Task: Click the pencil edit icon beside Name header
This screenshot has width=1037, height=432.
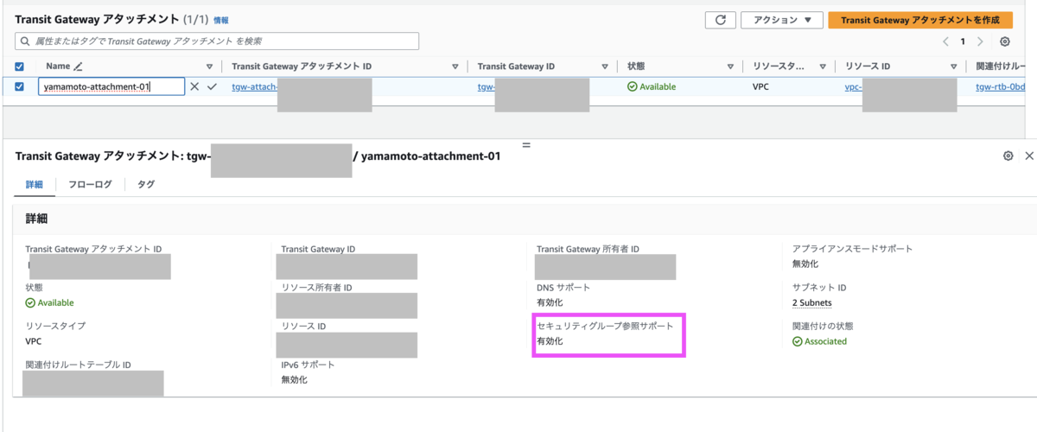Action: (x=79, y=66)
